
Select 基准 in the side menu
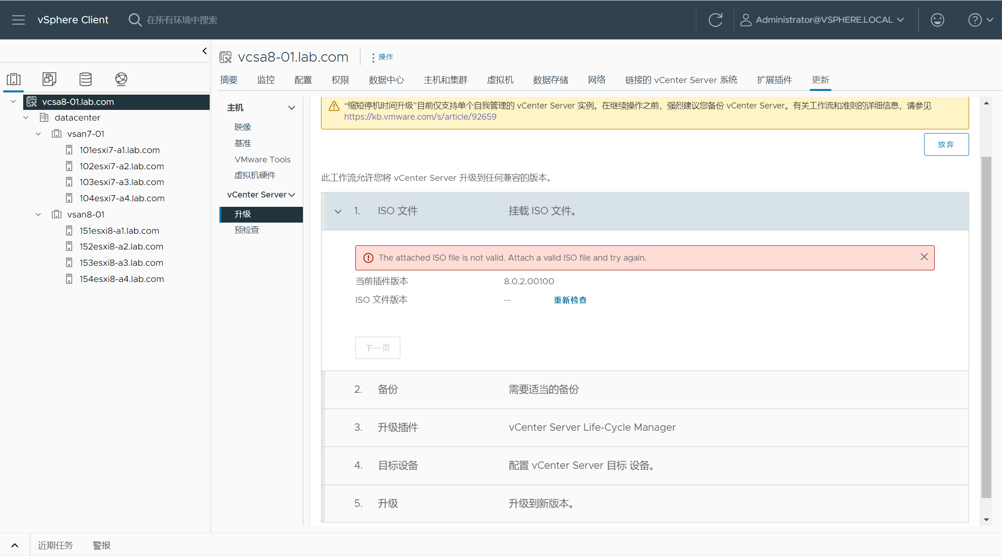[x=243, y=143]
